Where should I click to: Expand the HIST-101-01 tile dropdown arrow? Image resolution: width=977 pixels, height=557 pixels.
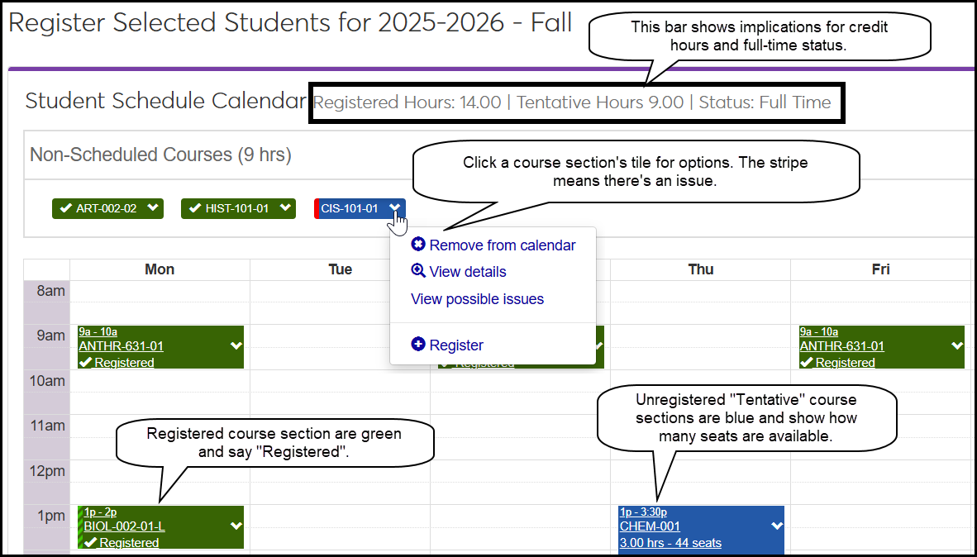(284, 208)
